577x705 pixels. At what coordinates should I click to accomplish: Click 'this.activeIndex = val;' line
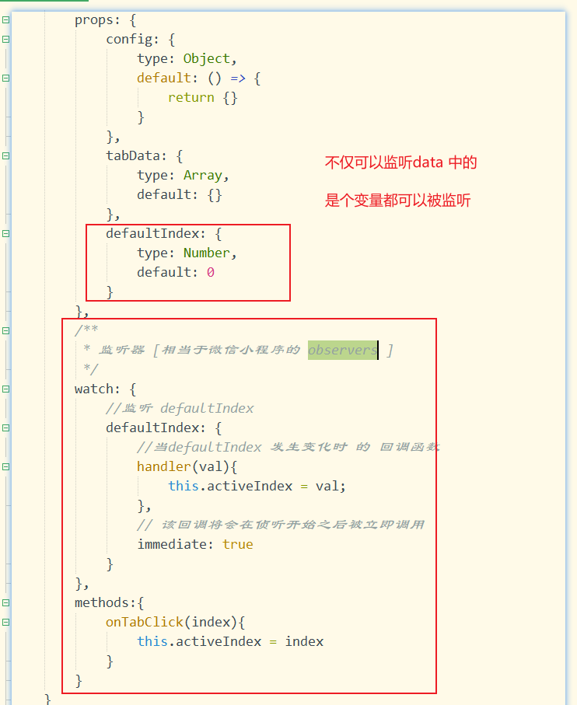click(x=257, y=486)
